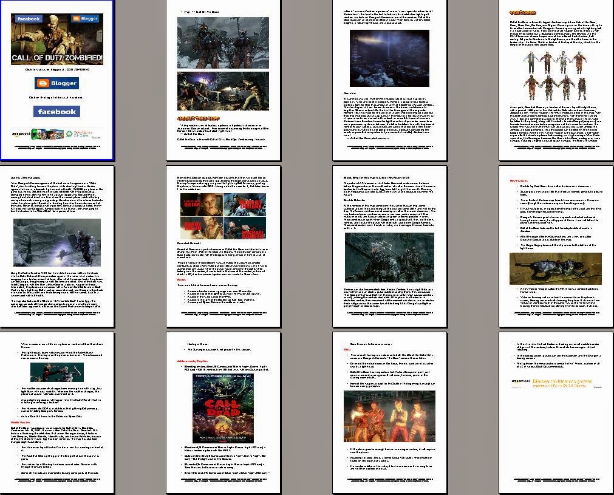Open the large facebook button on the first page
This screenshot has width=614, height=495.
tap(56, 112)
